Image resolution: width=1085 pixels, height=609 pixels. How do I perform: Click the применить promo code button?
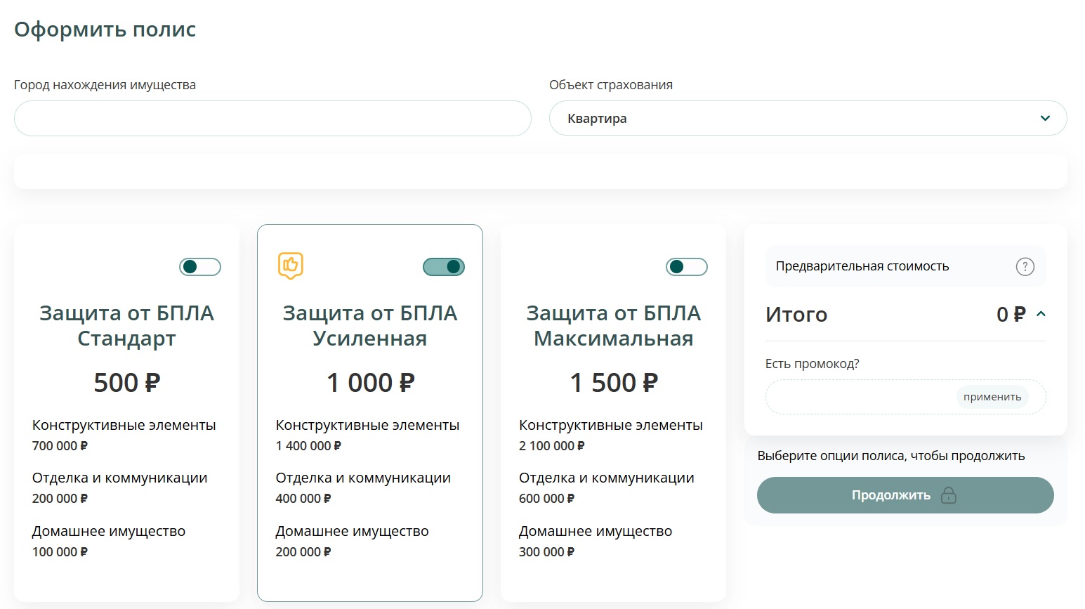[x=992, y=397]
